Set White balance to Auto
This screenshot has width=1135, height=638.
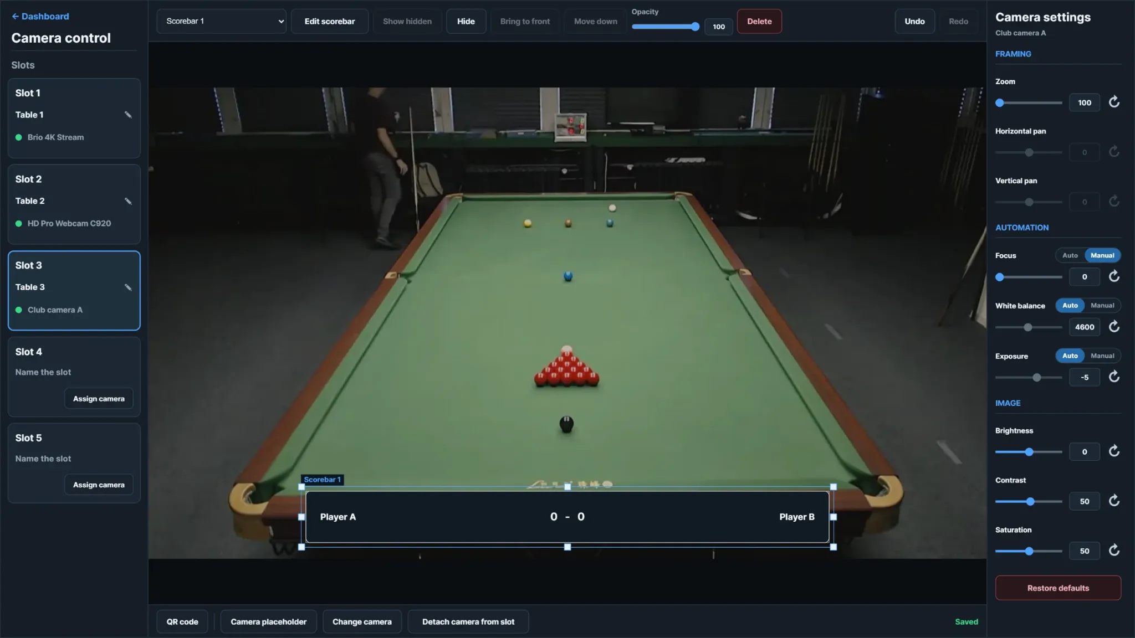point(1070,306)
